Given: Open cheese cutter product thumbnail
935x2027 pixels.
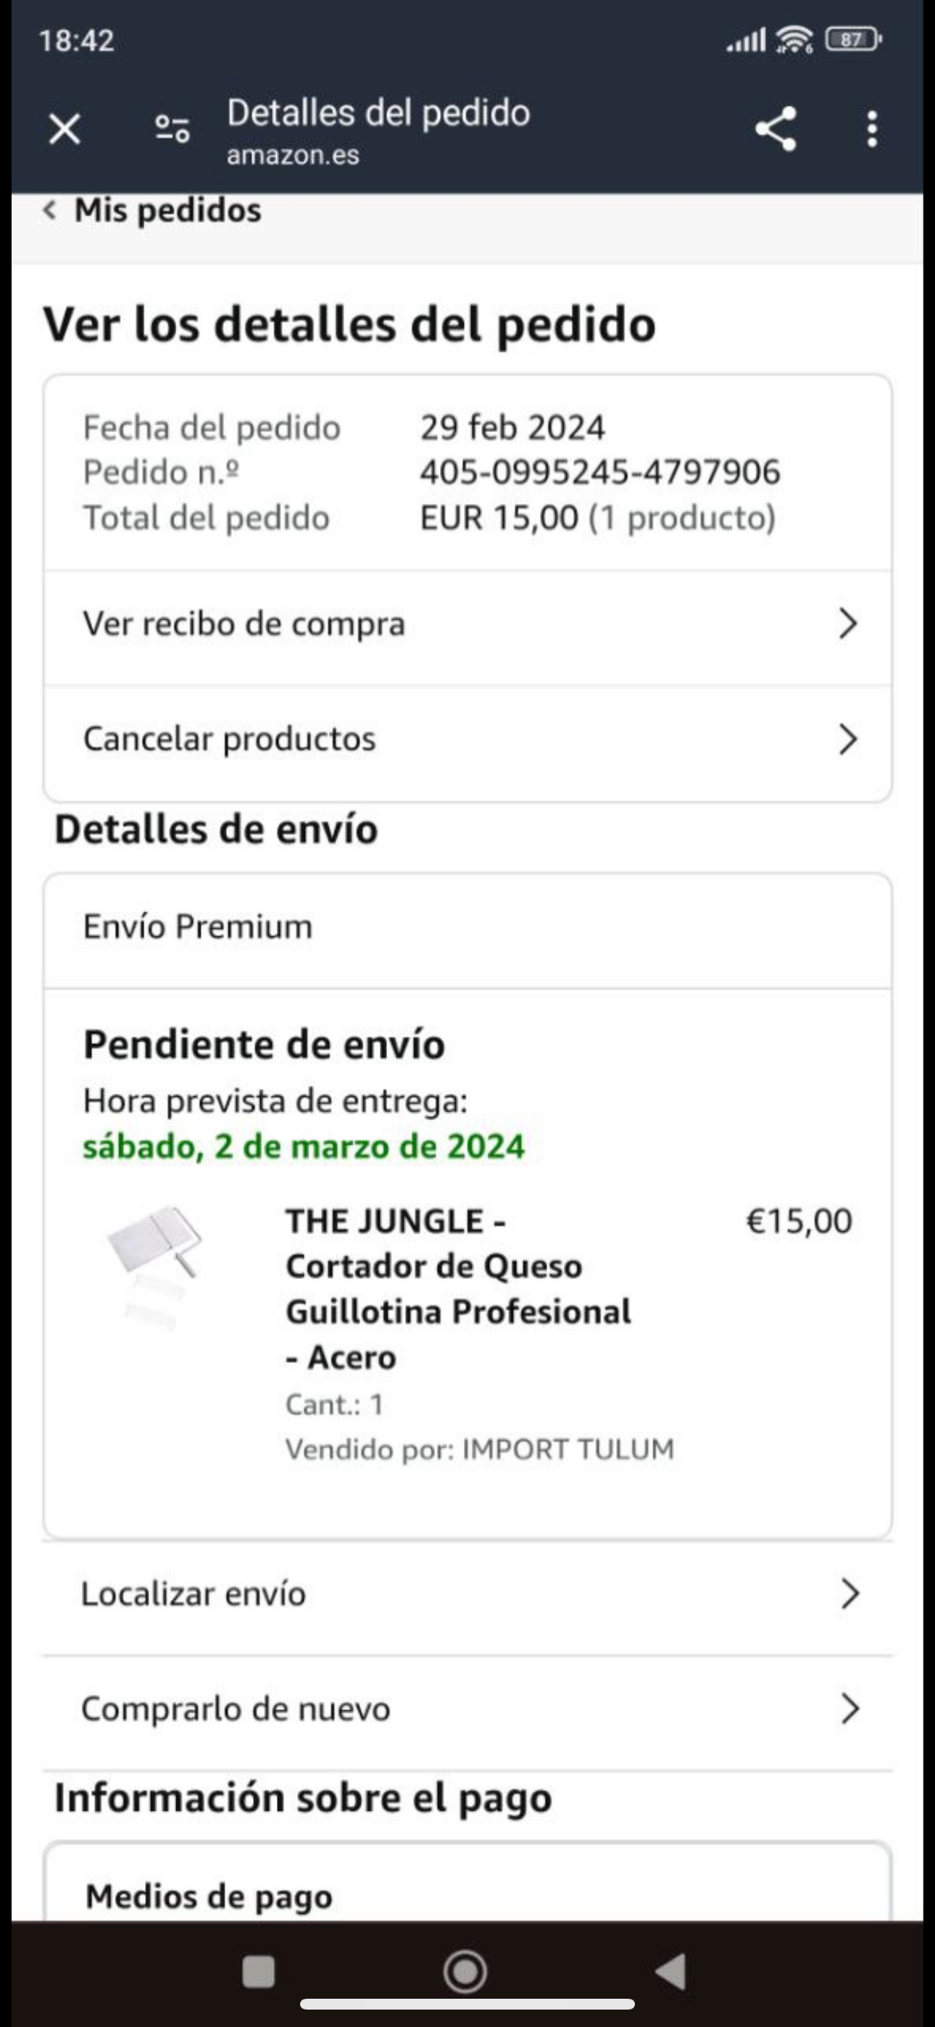Looking at the screenshot, I should tap(155, 1264).
